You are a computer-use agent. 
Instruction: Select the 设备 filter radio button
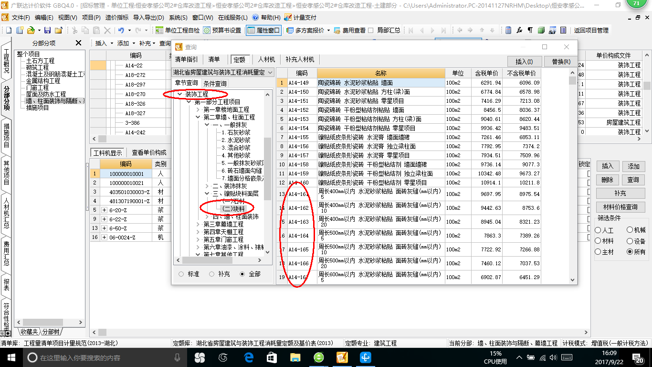coord(630,241)
